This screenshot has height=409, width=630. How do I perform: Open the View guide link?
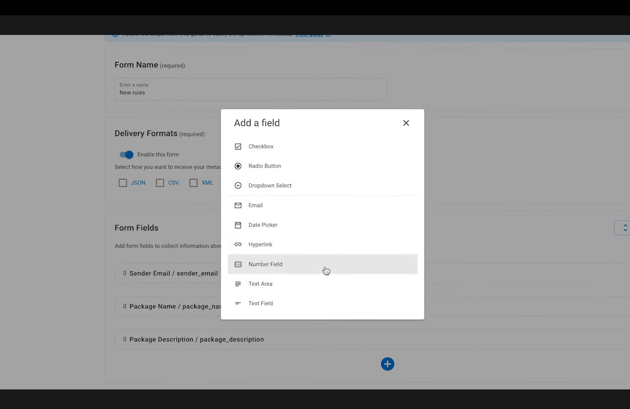coord(309,35)
